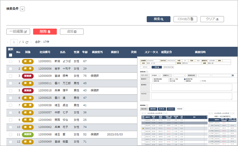Screen dimensions: 238x146
Task: Jump to last period in monthly attendance table
Action: (166, 113)
